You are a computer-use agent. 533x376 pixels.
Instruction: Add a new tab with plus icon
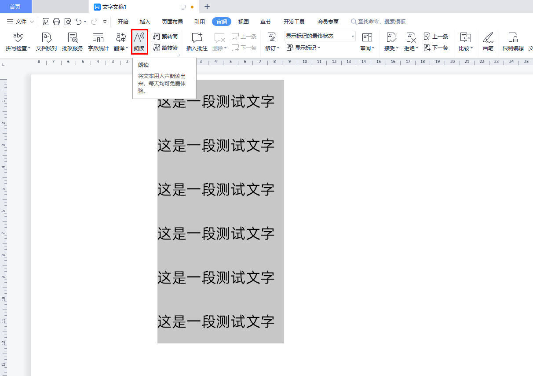(x=207, y=7)
